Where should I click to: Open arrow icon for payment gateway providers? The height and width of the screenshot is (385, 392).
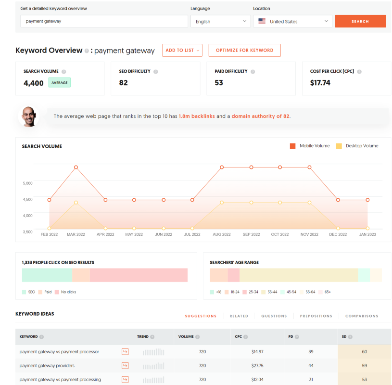[125, 366]
